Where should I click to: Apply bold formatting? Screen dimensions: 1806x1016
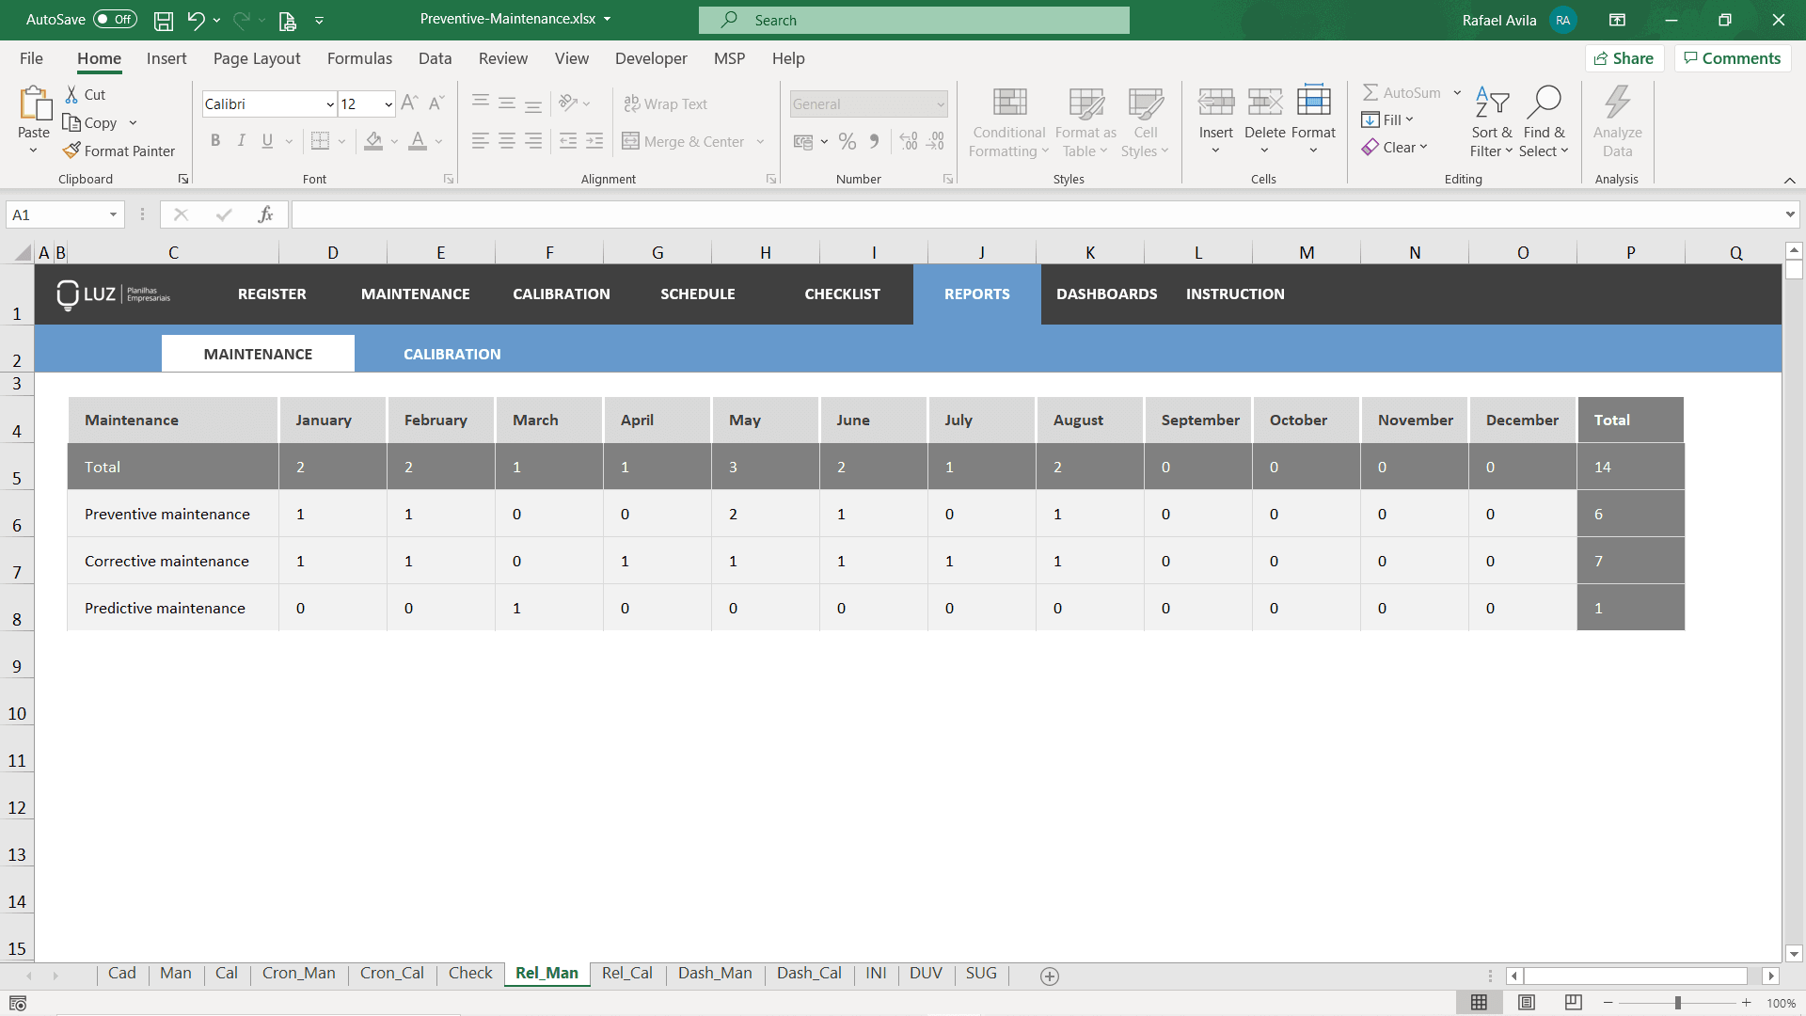(x=215, y=140)
